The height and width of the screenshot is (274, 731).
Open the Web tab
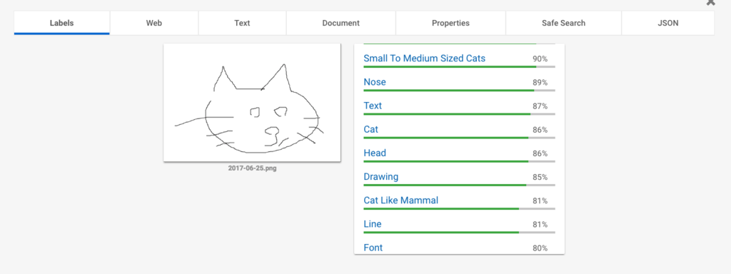pos(154,23)
